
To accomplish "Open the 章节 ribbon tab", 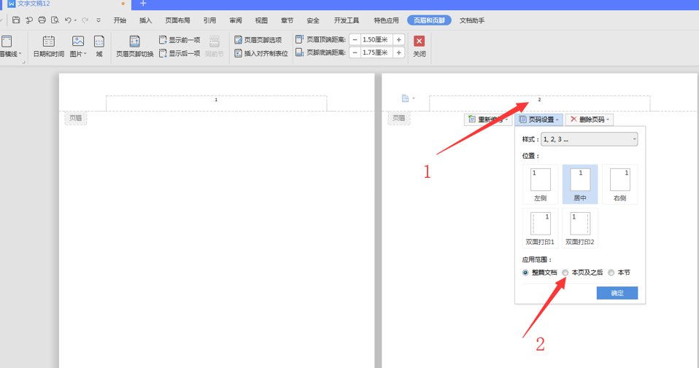I will click(287, 20).
